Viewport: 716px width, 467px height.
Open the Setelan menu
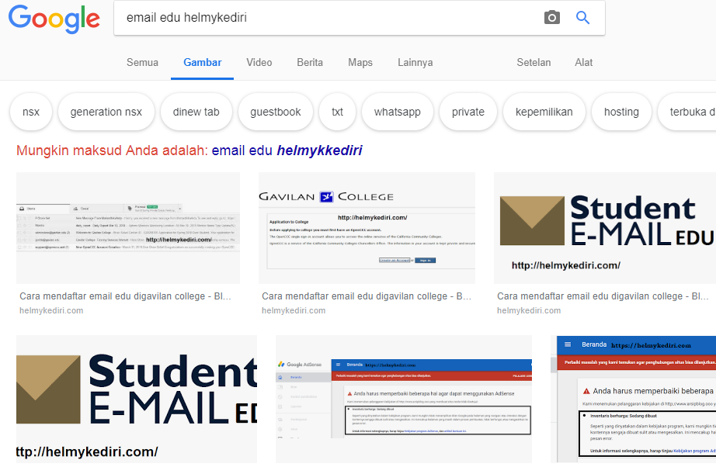click(x=534, y=63)
